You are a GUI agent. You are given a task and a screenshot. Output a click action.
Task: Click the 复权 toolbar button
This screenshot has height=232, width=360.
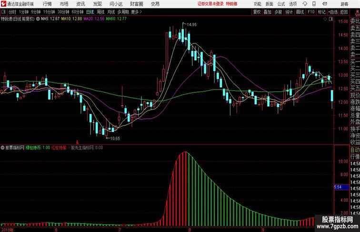257,12
